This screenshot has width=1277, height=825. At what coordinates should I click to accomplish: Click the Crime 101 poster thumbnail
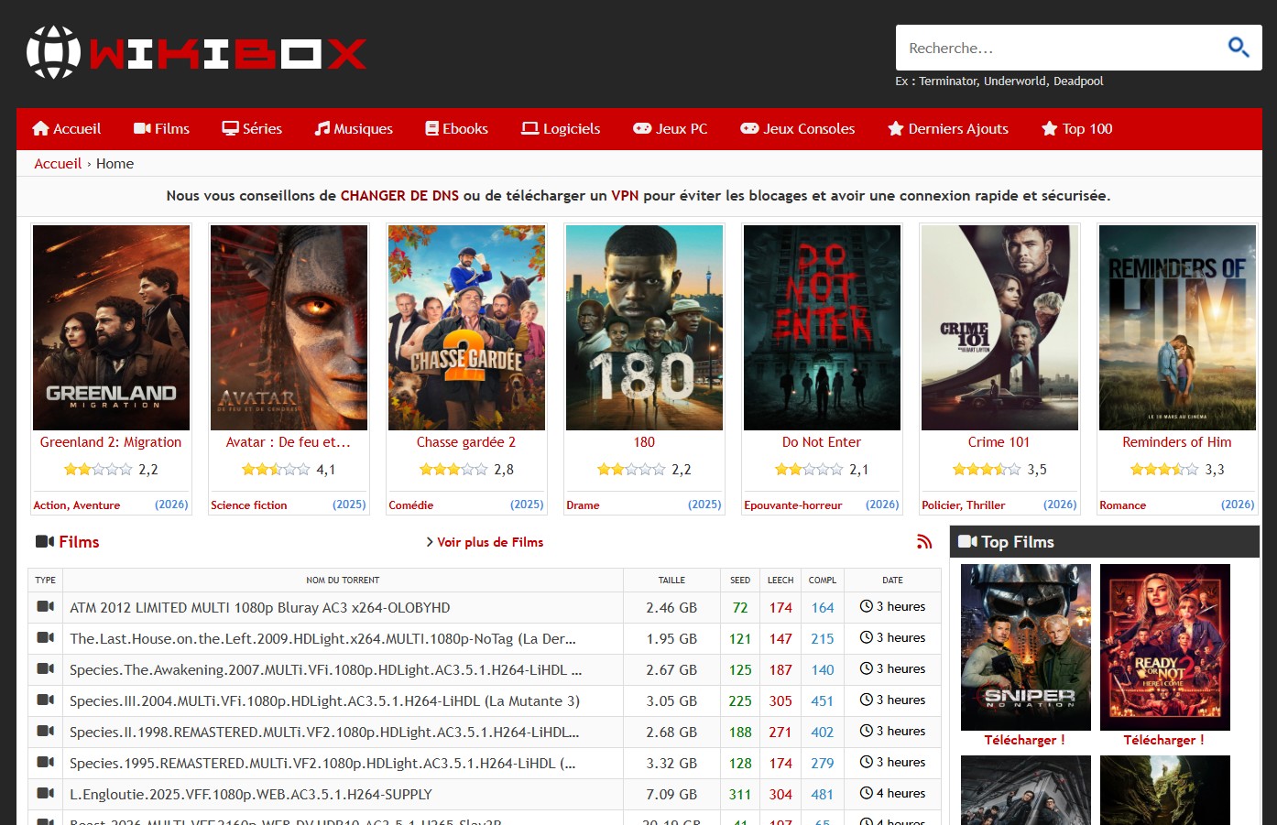click(x=999, y=328)
